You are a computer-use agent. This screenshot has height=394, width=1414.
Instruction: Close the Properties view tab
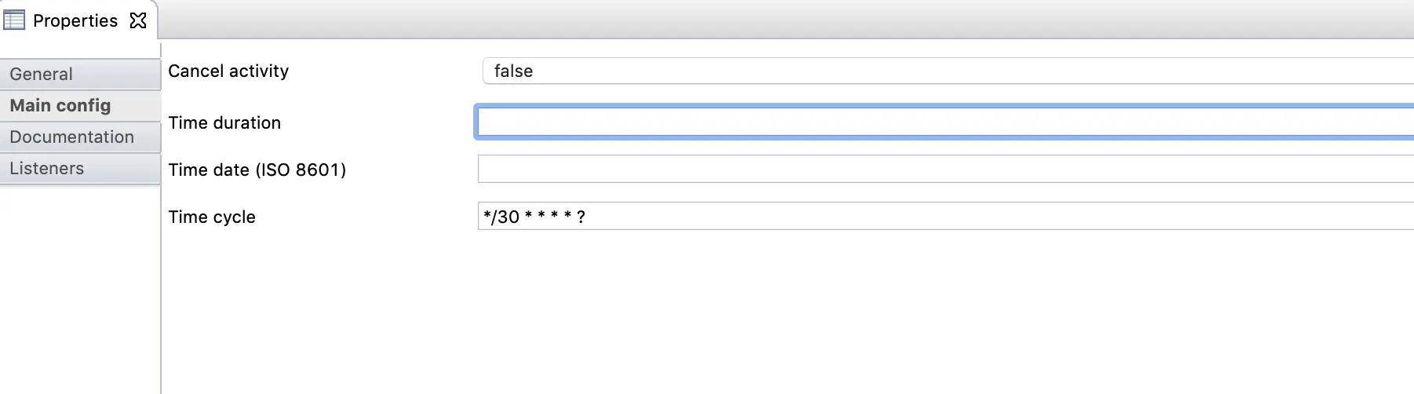point(138,20)
